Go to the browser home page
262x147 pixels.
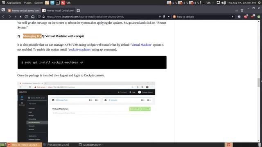pyautogui.click(x=33, y=17)
